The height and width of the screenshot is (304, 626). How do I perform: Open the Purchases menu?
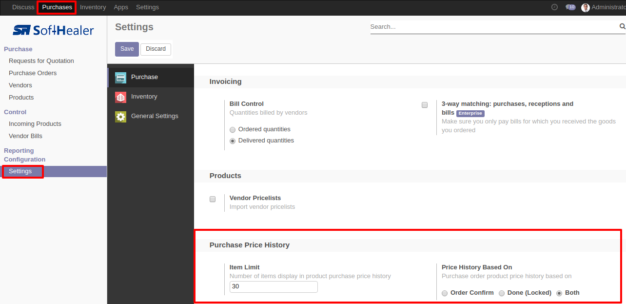coord(57,7)
